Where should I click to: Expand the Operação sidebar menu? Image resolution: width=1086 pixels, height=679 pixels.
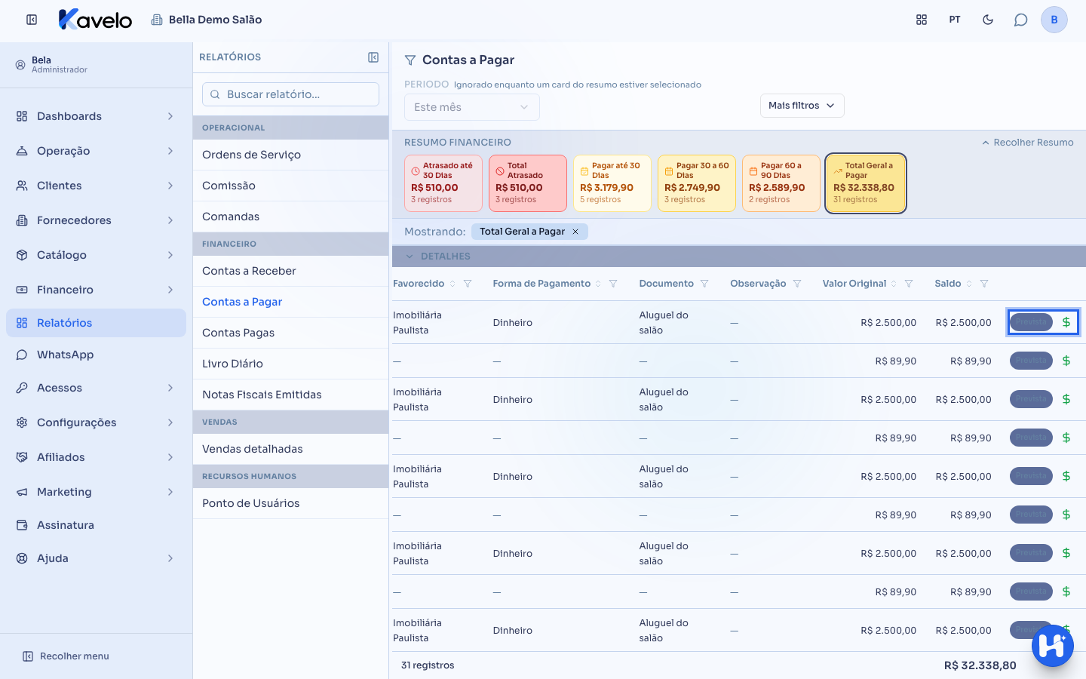click(x=97, y=151)
